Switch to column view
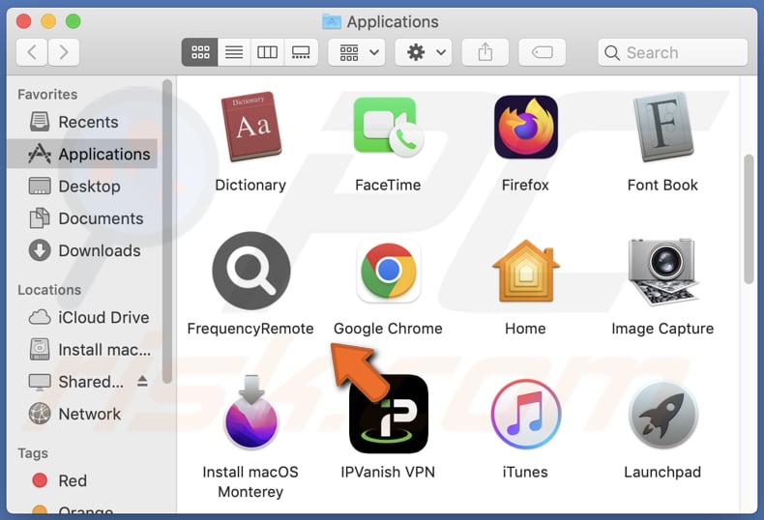The image size is (764, 520). tap(267, 52)
